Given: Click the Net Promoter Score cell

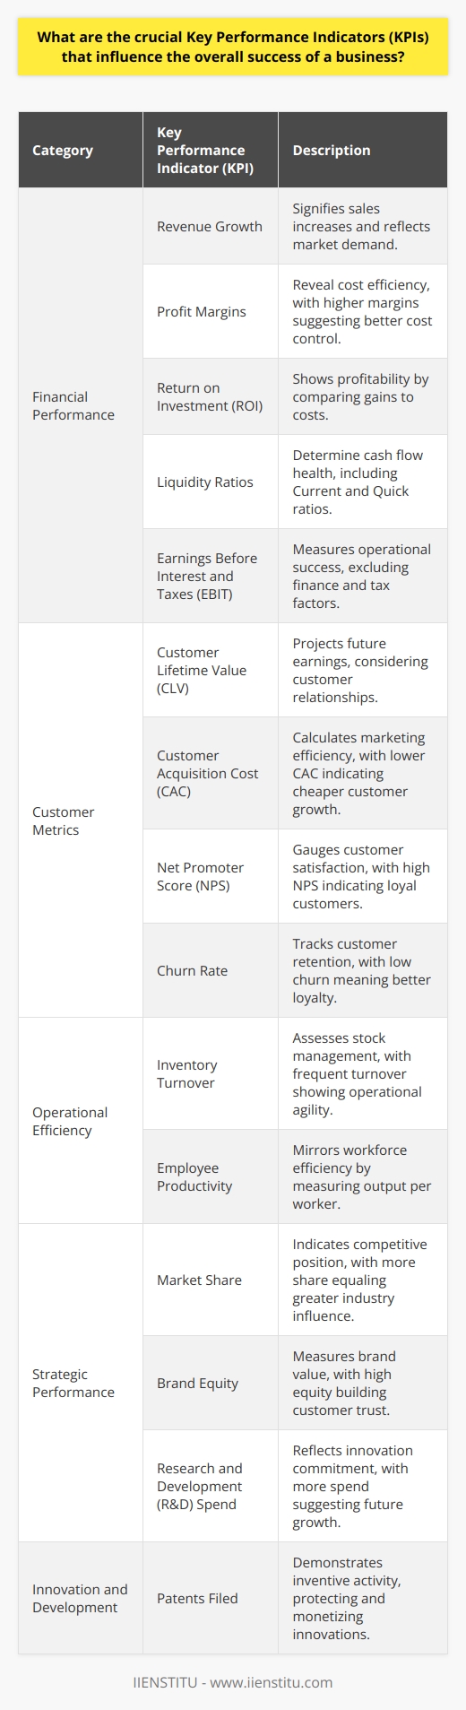Looking at the screenshot, I should tap(211, 876).
